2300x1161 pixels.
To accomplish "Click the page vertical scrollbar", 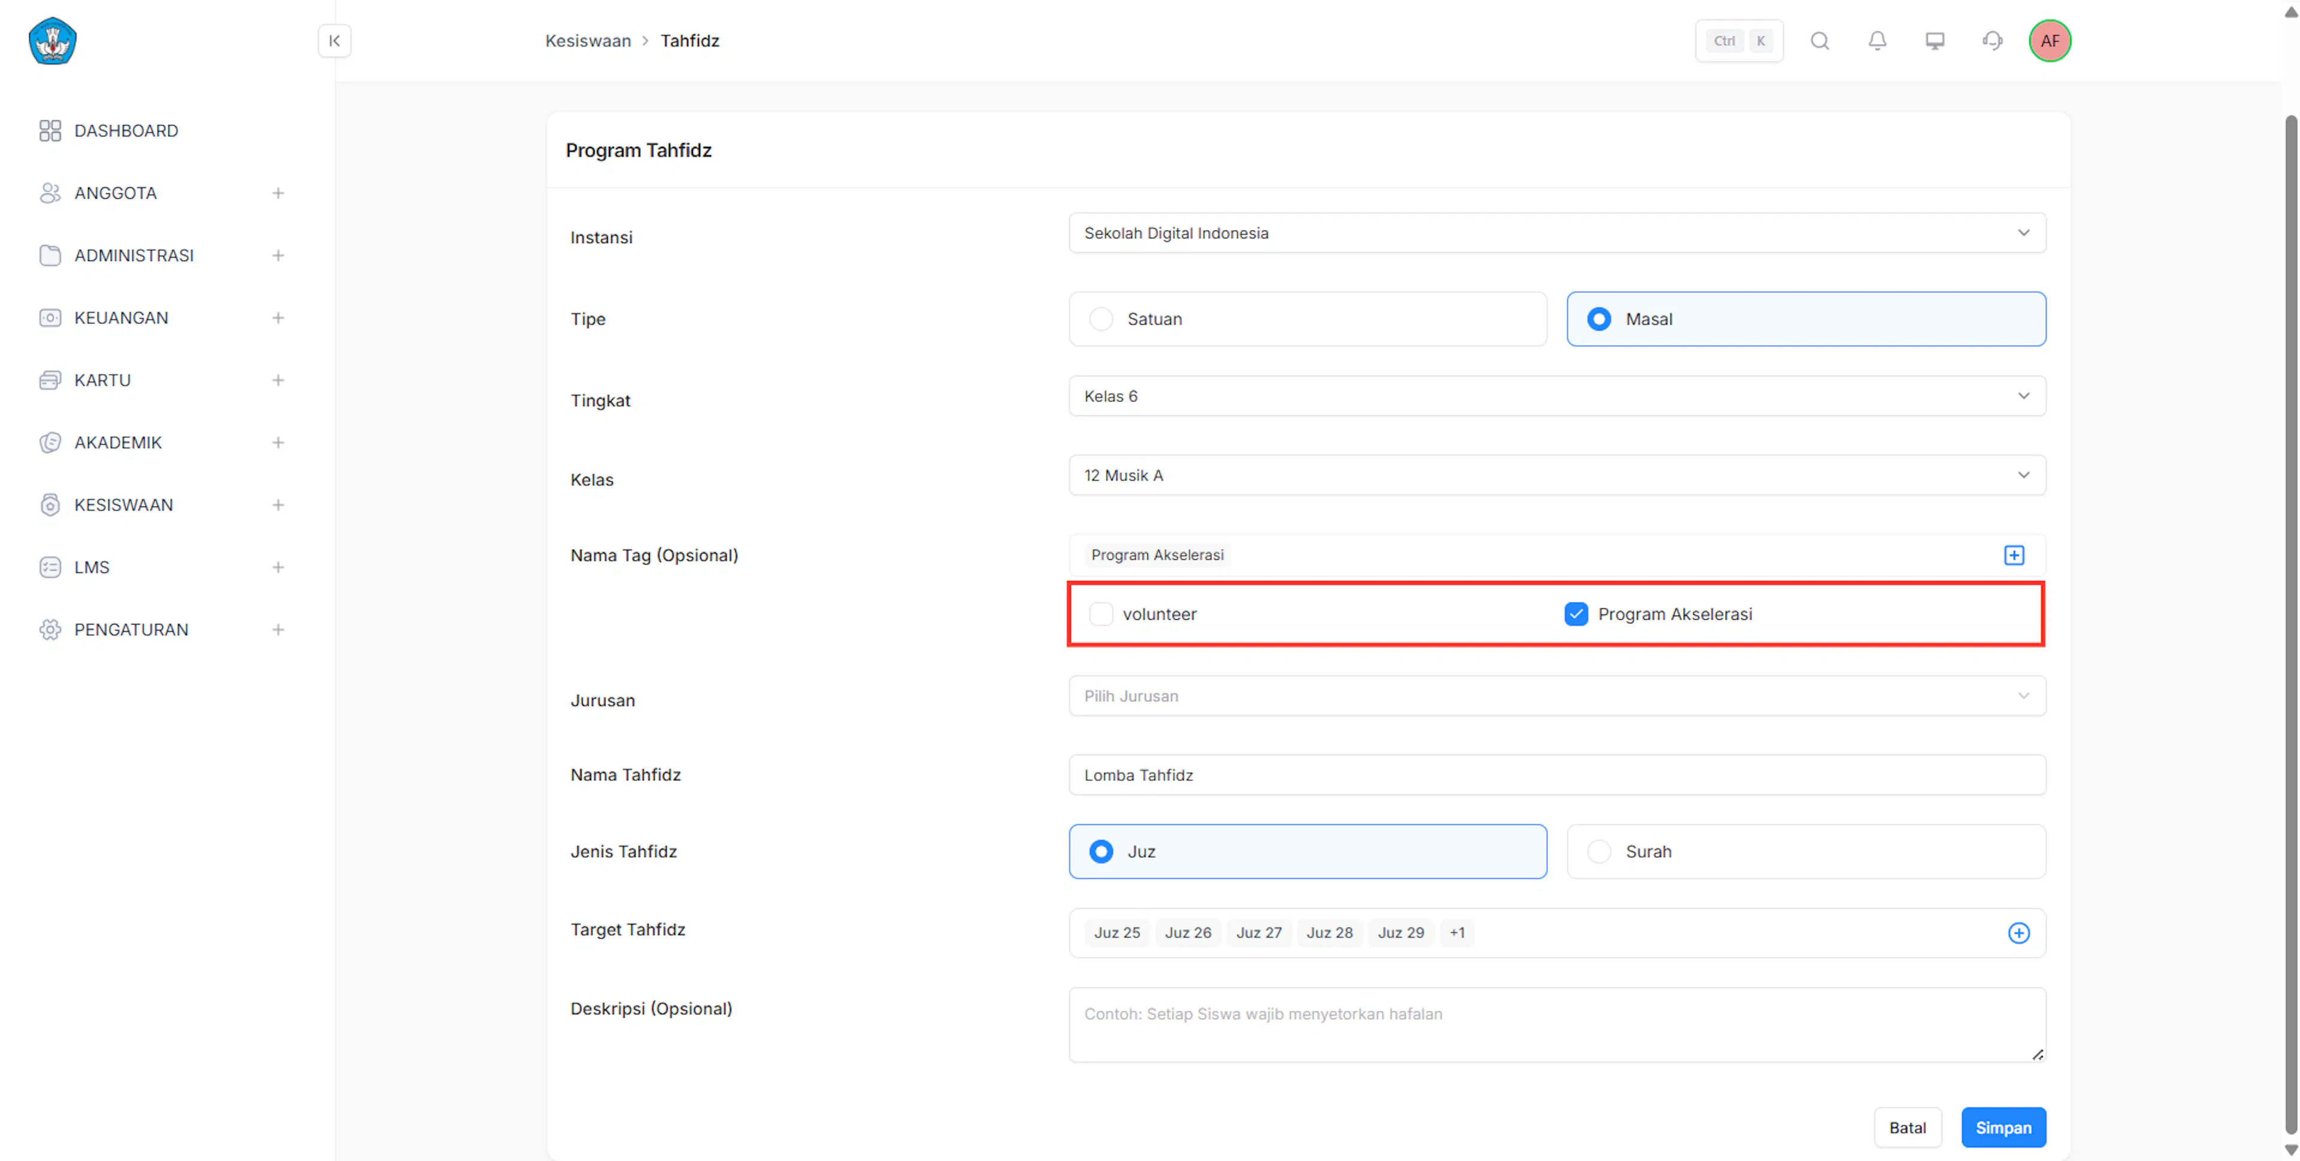I will coord(2290,625).
